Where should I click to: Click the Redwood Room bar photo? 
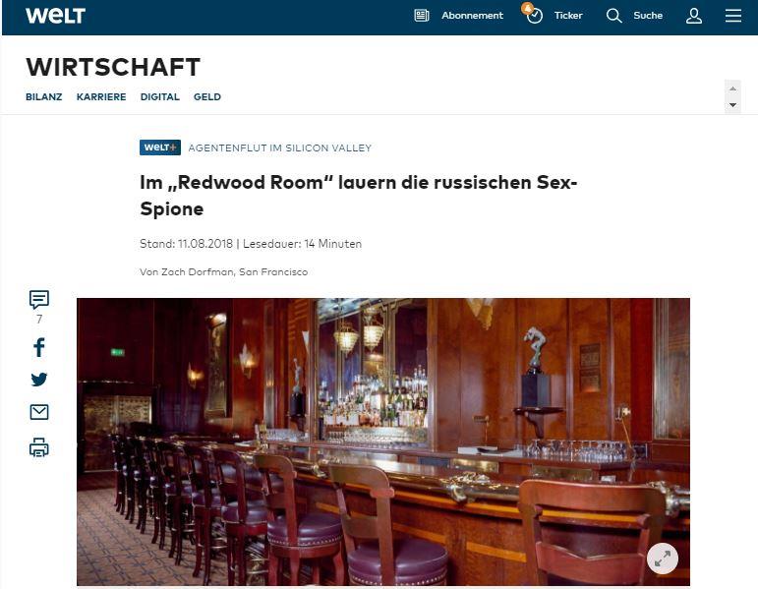[x=383, y=442]
